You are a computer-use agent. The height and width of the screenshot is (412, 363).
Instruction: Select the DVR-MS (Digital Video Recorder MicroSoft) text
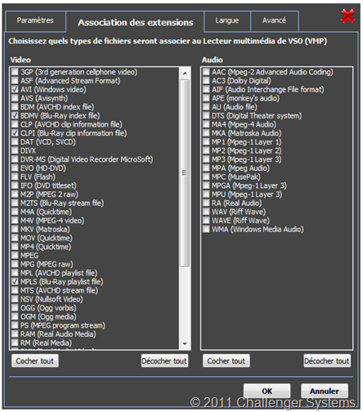point(87,159)
